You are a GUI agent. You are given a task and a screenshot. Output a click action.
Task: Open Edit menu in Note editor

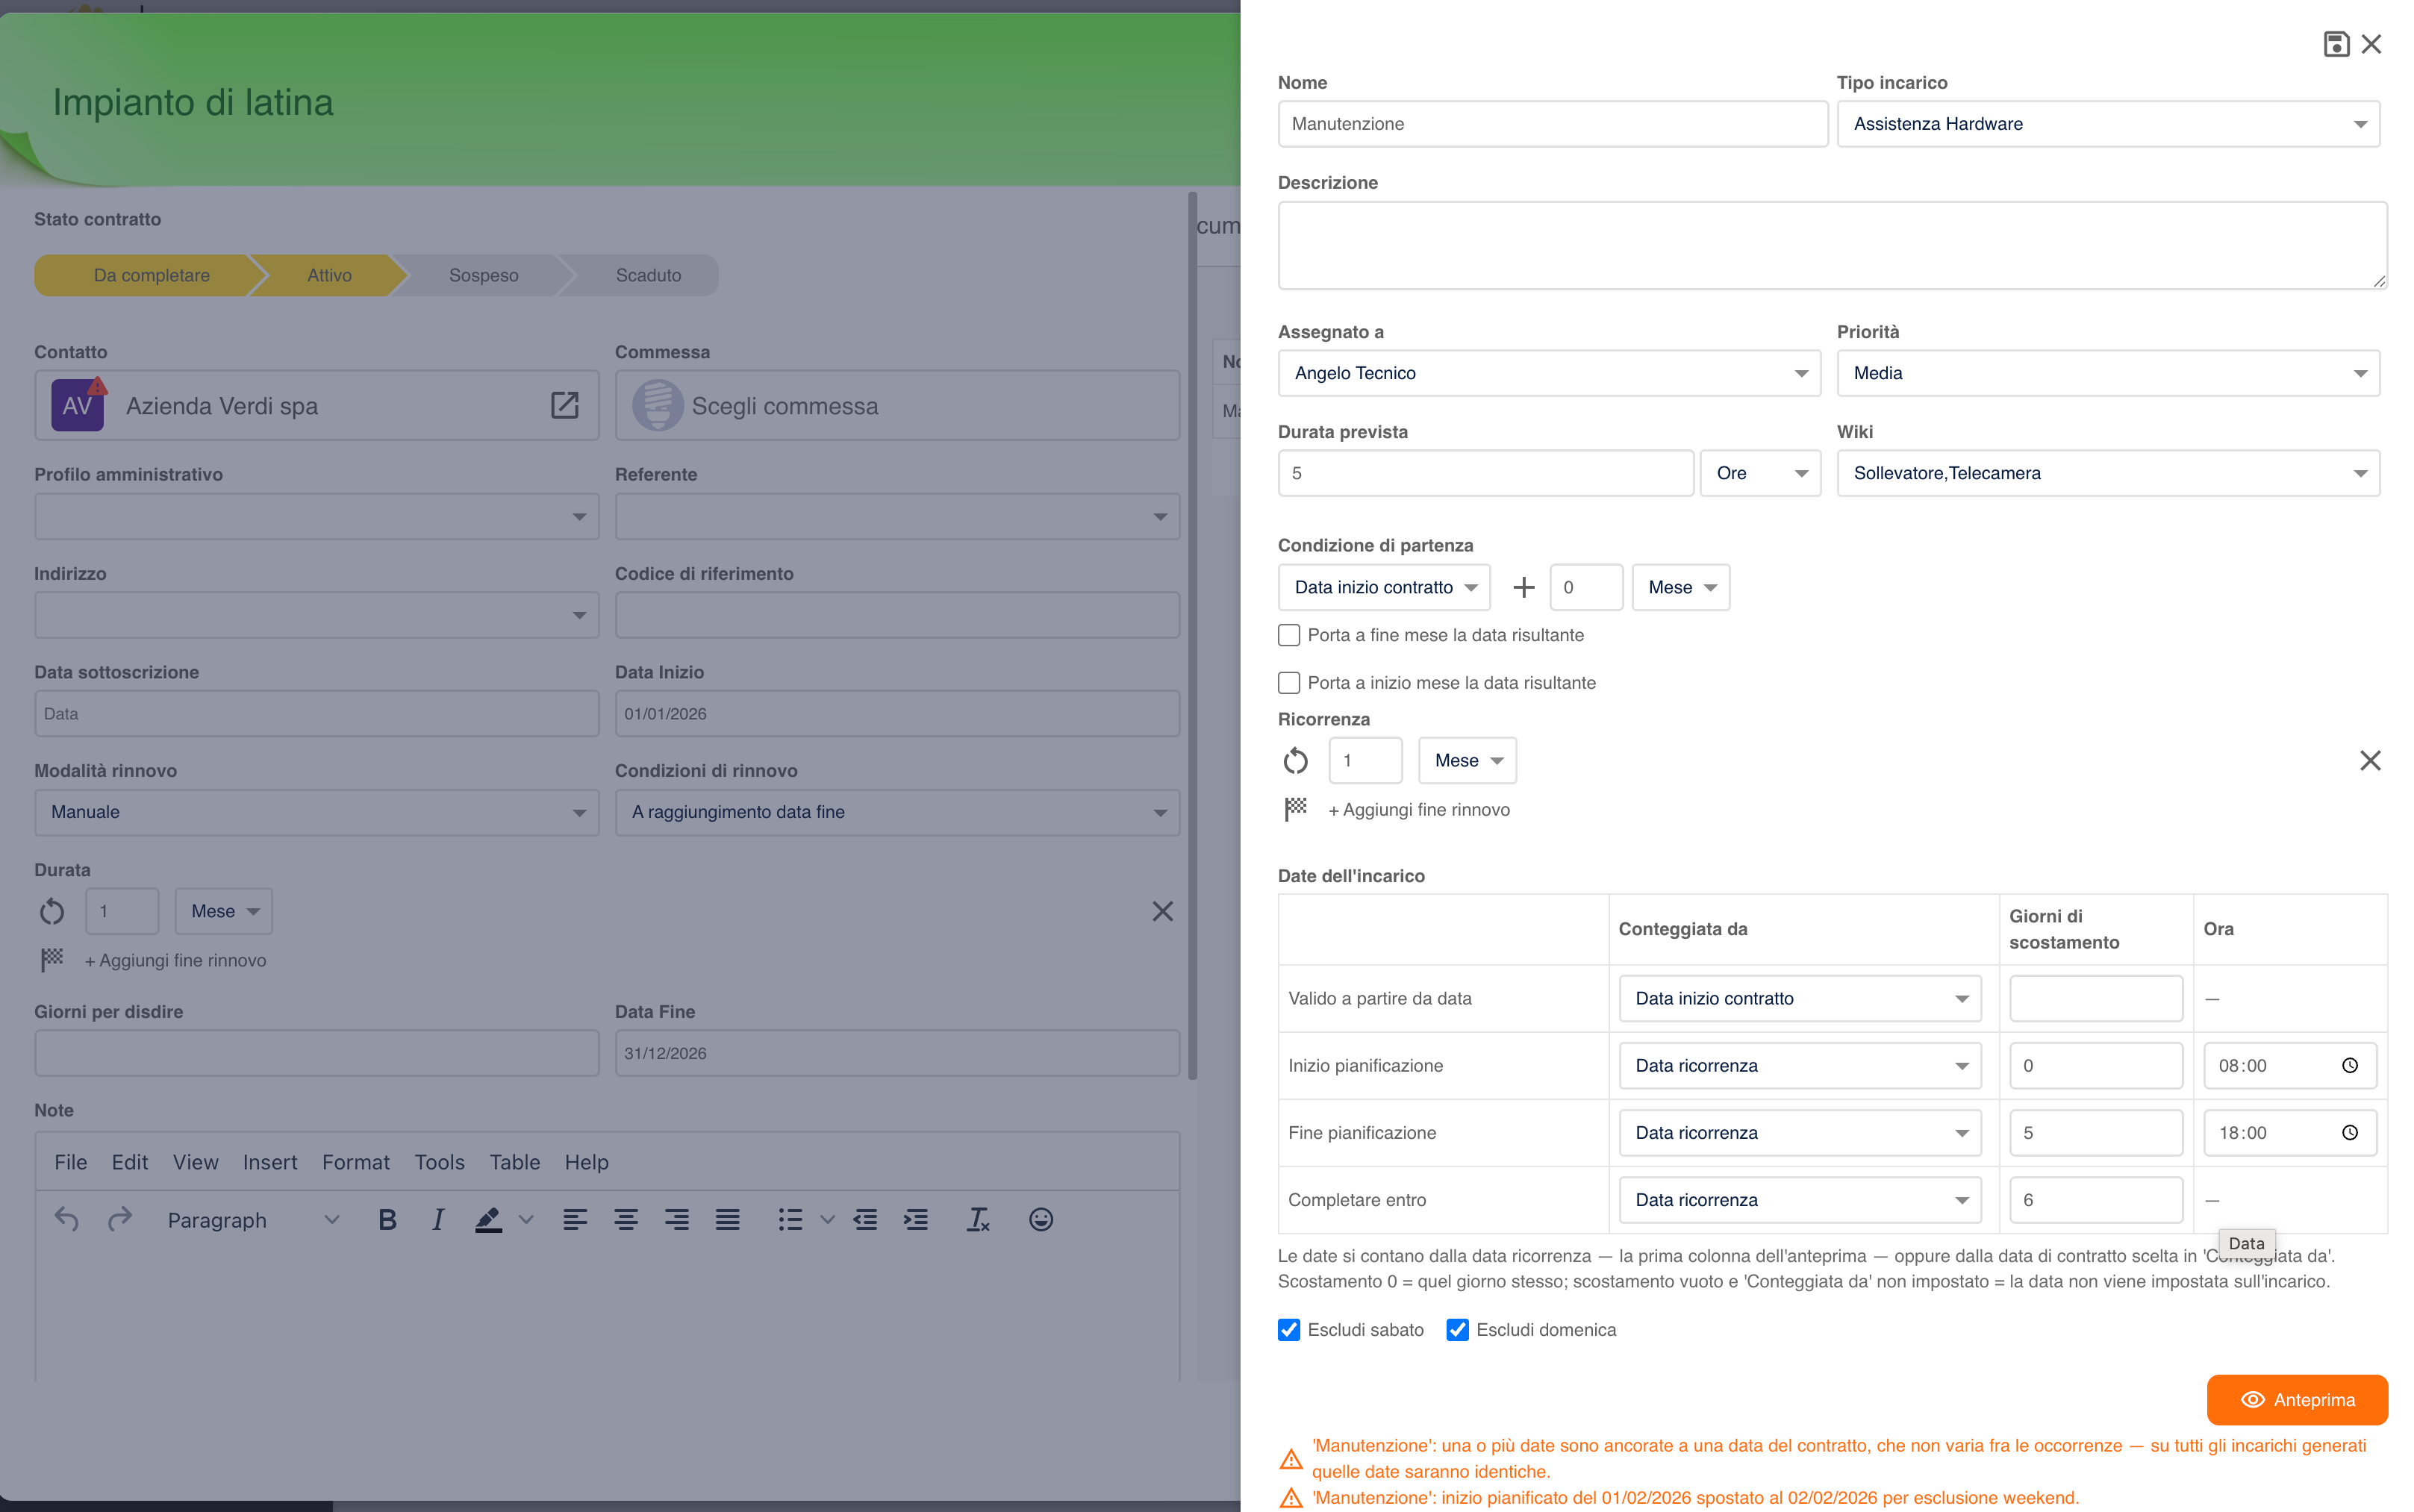(130, 1162)
